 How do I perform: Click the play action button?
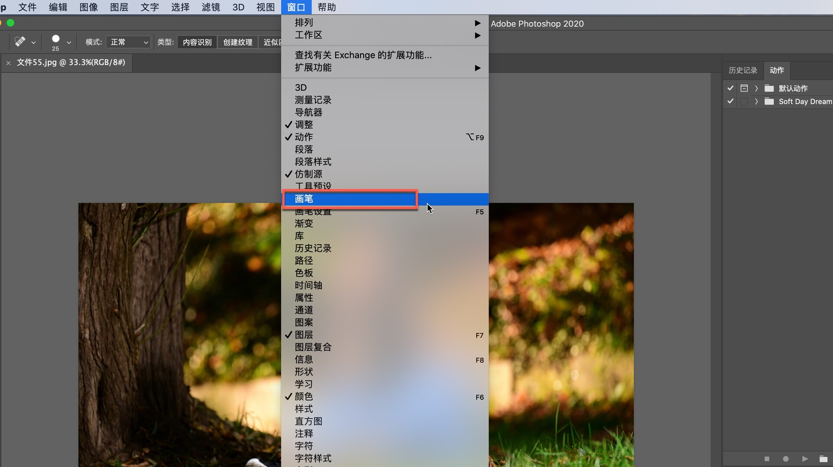click(x=805, y=459)
